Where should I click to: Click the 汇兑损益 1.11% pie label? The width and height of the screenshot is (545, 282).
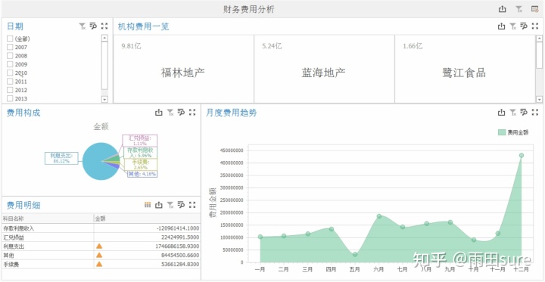pos(140,141)
